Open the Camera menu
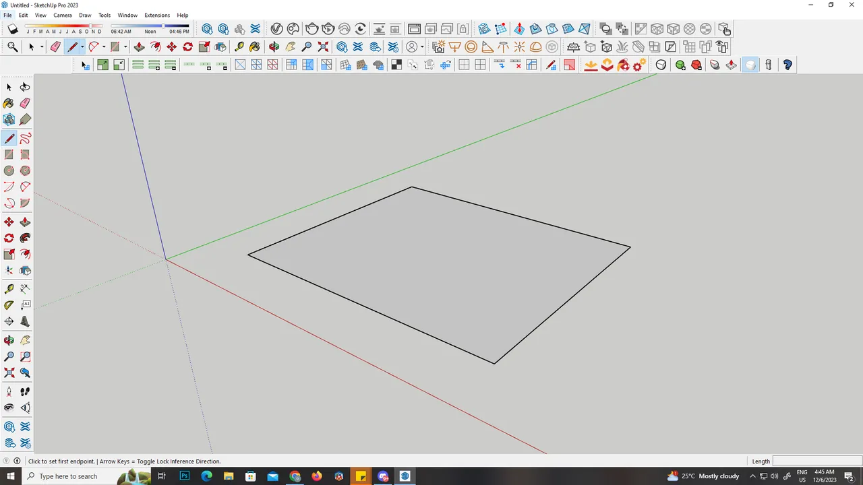 [x=63, y=15]
